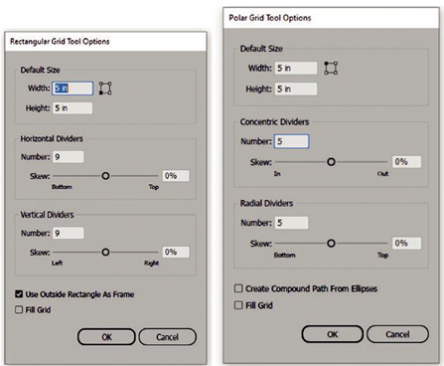444x366 pixels.
Task: Check Fill Grid in Polar Grid options
Action: pos(238,305)
